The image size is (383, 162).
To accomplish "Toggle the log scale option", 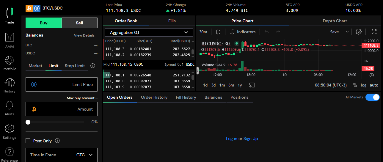I will [x=363, y=85].
